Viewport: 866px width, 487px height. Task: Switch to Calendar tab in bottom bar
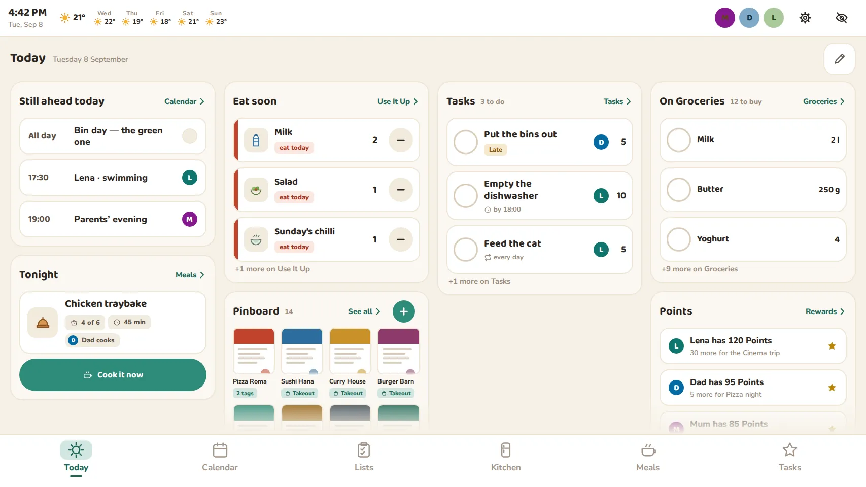click(220, 457)
